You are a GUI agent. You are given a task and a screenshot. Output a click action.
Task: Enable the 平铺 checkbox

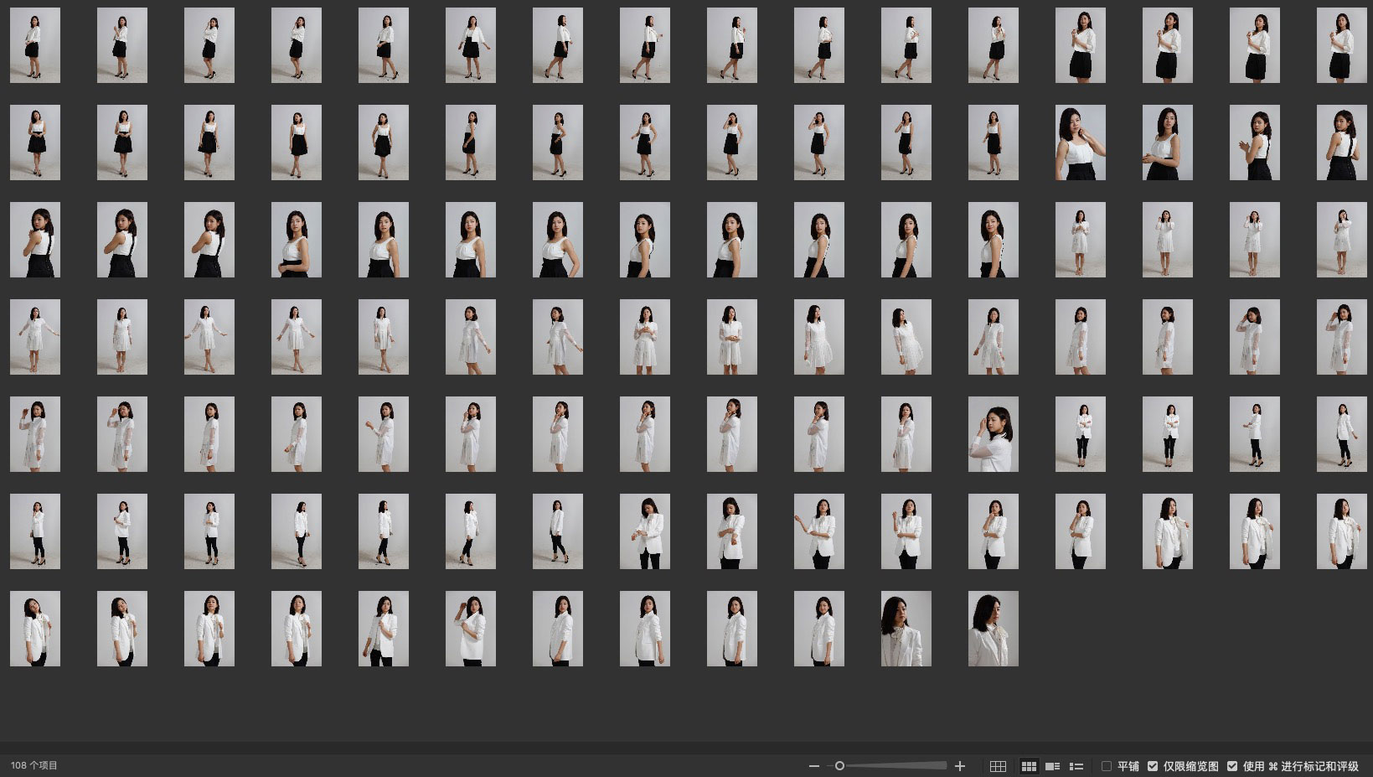click(1107, 766)
